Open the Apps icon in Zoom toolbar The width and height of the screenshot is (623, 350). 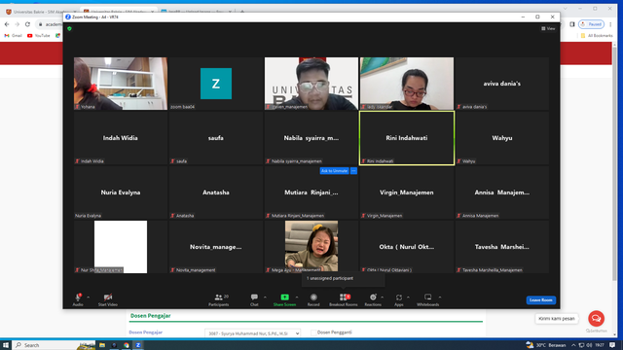(x=398, y=297)
